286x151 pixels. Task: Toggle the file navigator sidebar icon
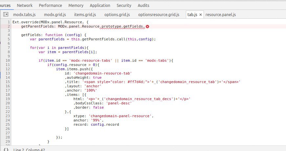tap(6, 14)
